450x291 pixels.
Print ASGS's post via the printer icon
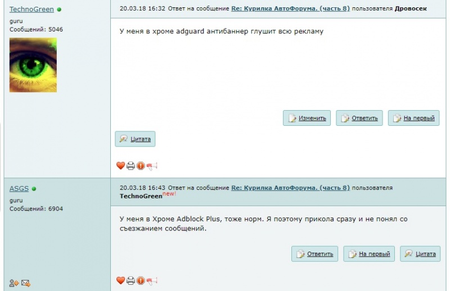(x=130, y=280)
